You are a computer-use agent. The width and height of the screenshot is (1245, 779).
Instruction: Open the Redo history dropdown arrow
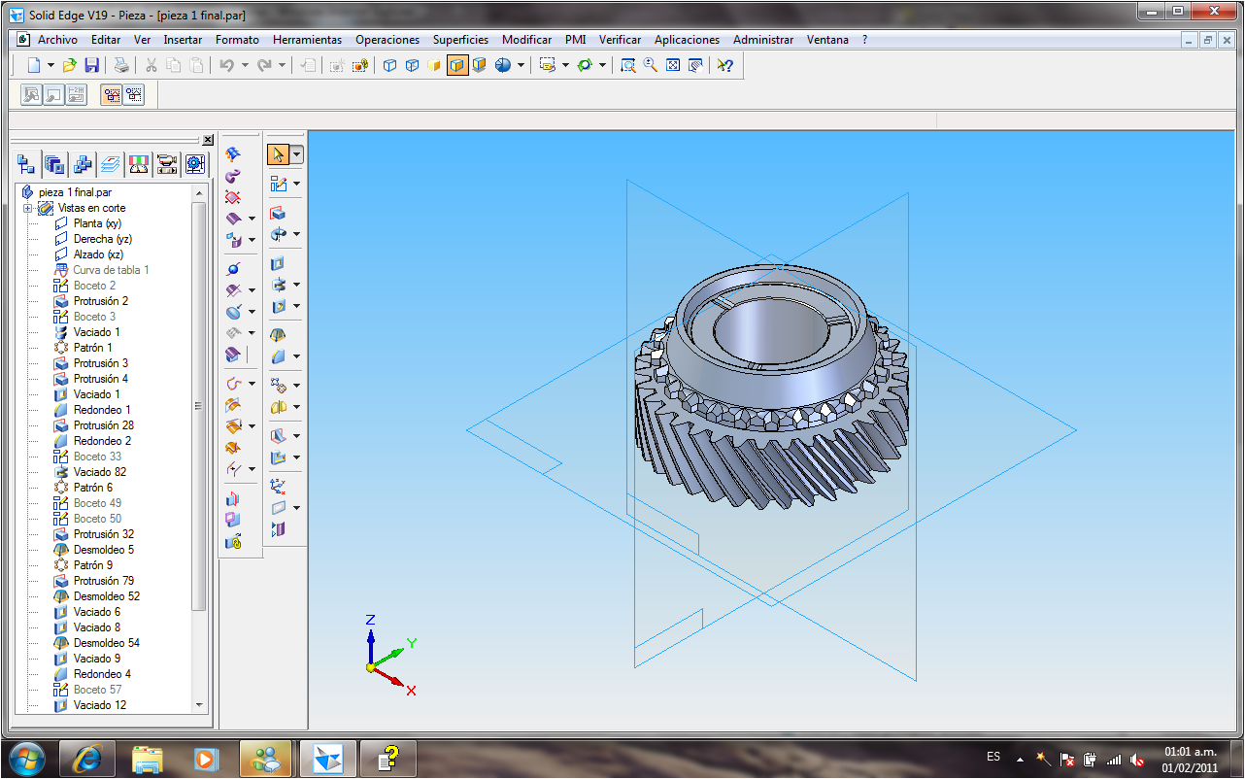click(283, 65)
